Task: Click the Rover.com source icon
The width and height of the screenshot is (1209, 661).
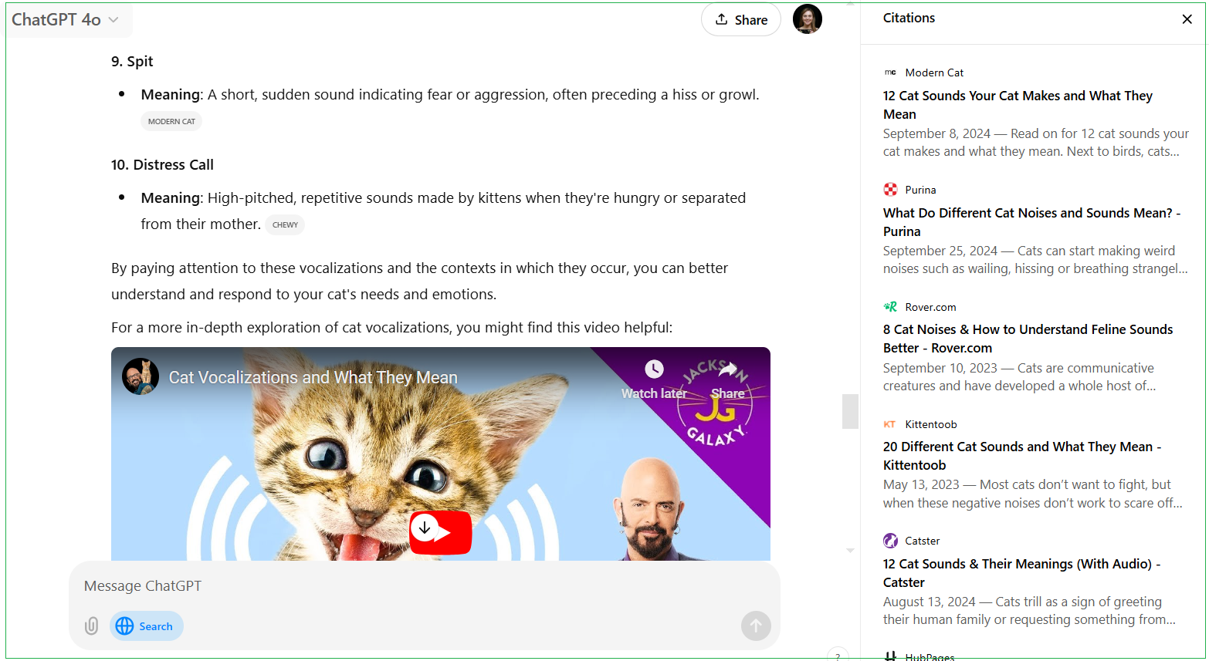Action: pyautogui.click(x=890, y=306)
